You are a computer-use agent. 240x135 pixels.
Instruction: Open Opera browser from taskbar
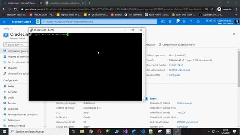tap(99, 132)
